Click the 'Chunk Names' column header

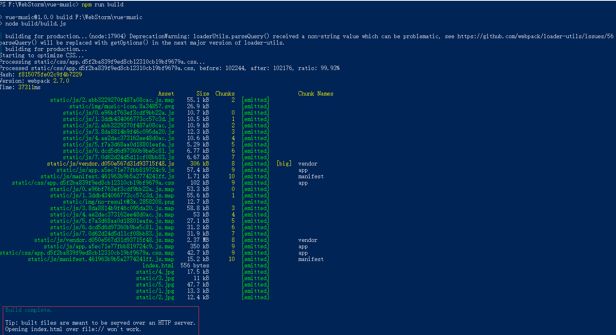point(316,93)
